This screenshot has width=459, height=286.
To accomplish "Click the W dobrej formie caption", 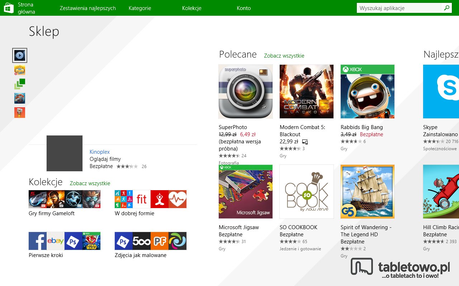I will click(x=134, y=213).
